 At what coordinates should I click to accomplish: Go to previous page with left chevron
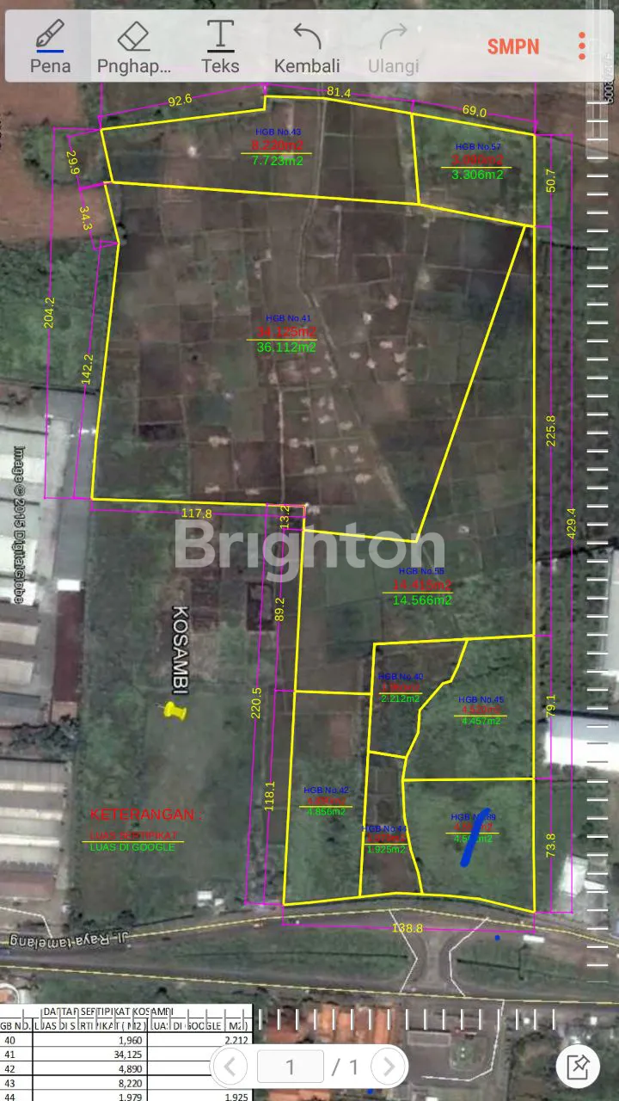(230, 1067)
